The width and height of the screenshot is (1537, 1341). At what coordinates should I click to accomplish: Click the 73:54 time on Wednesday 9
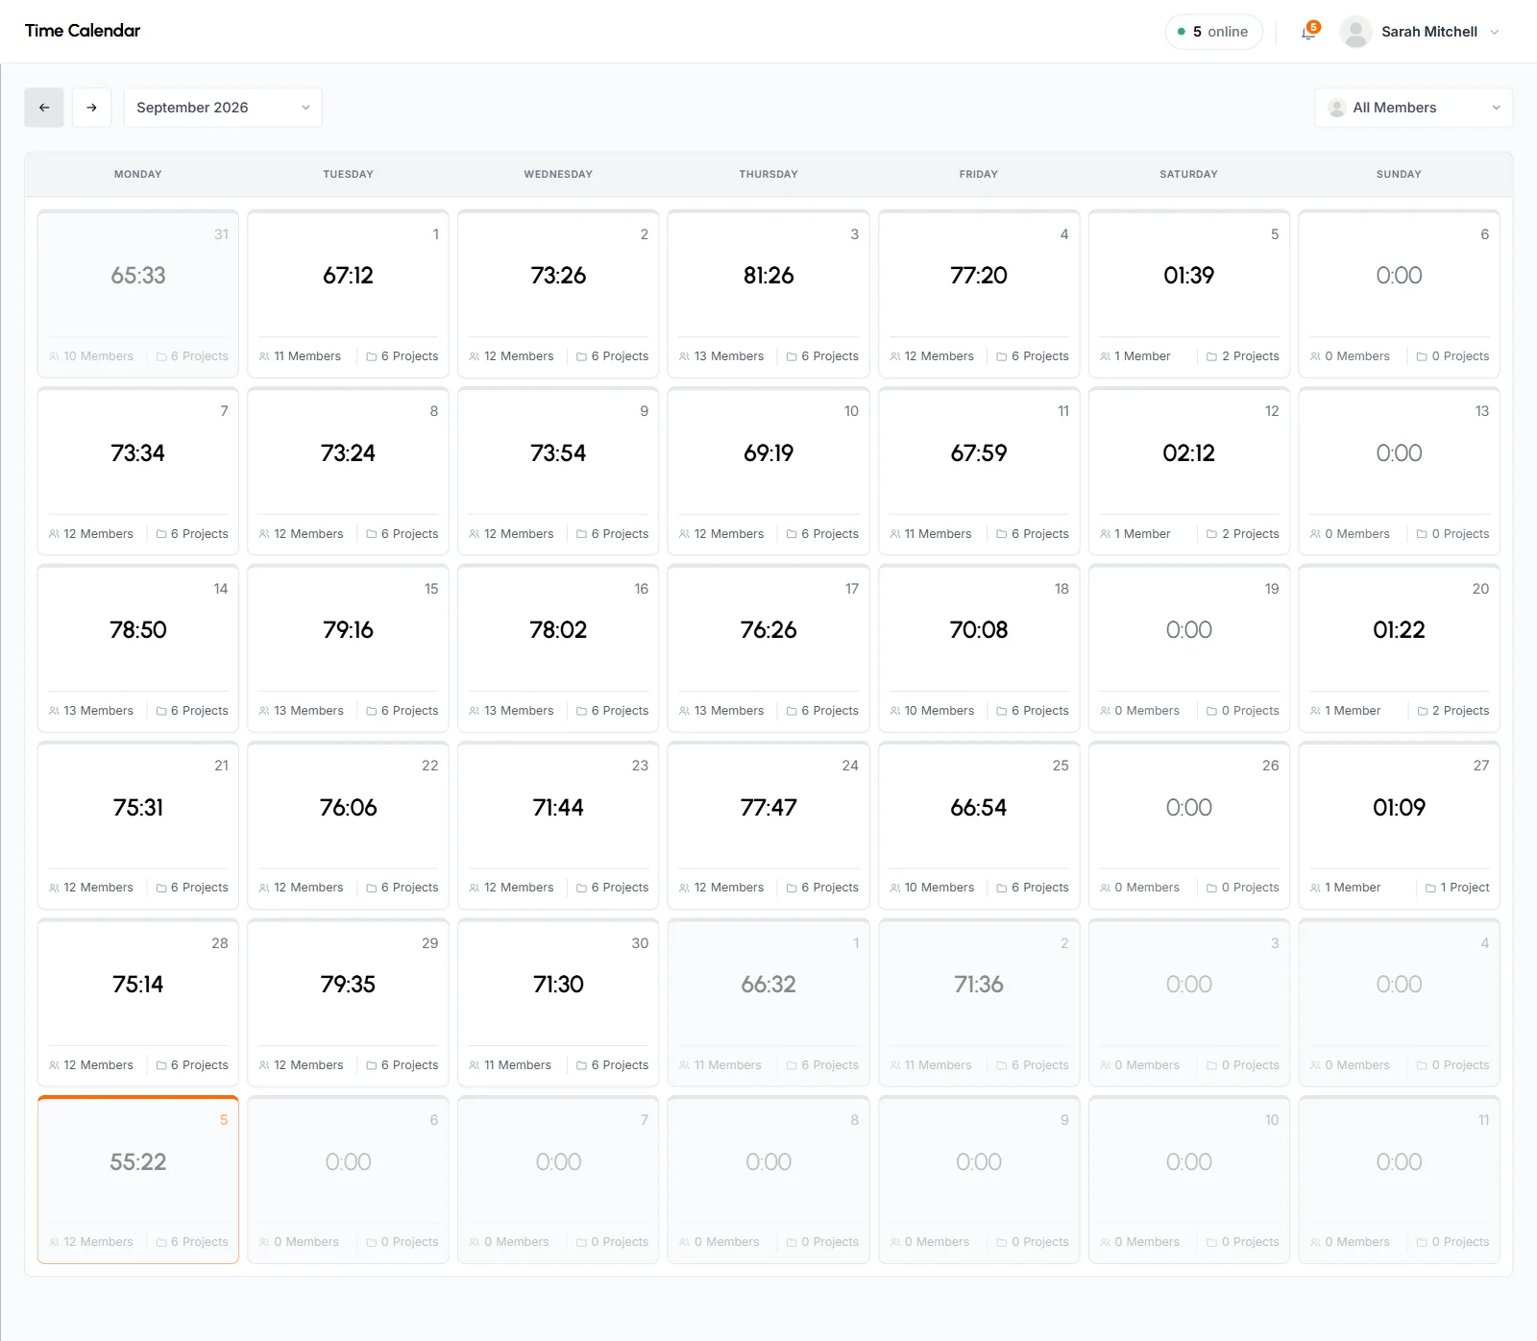coord(558,453)
